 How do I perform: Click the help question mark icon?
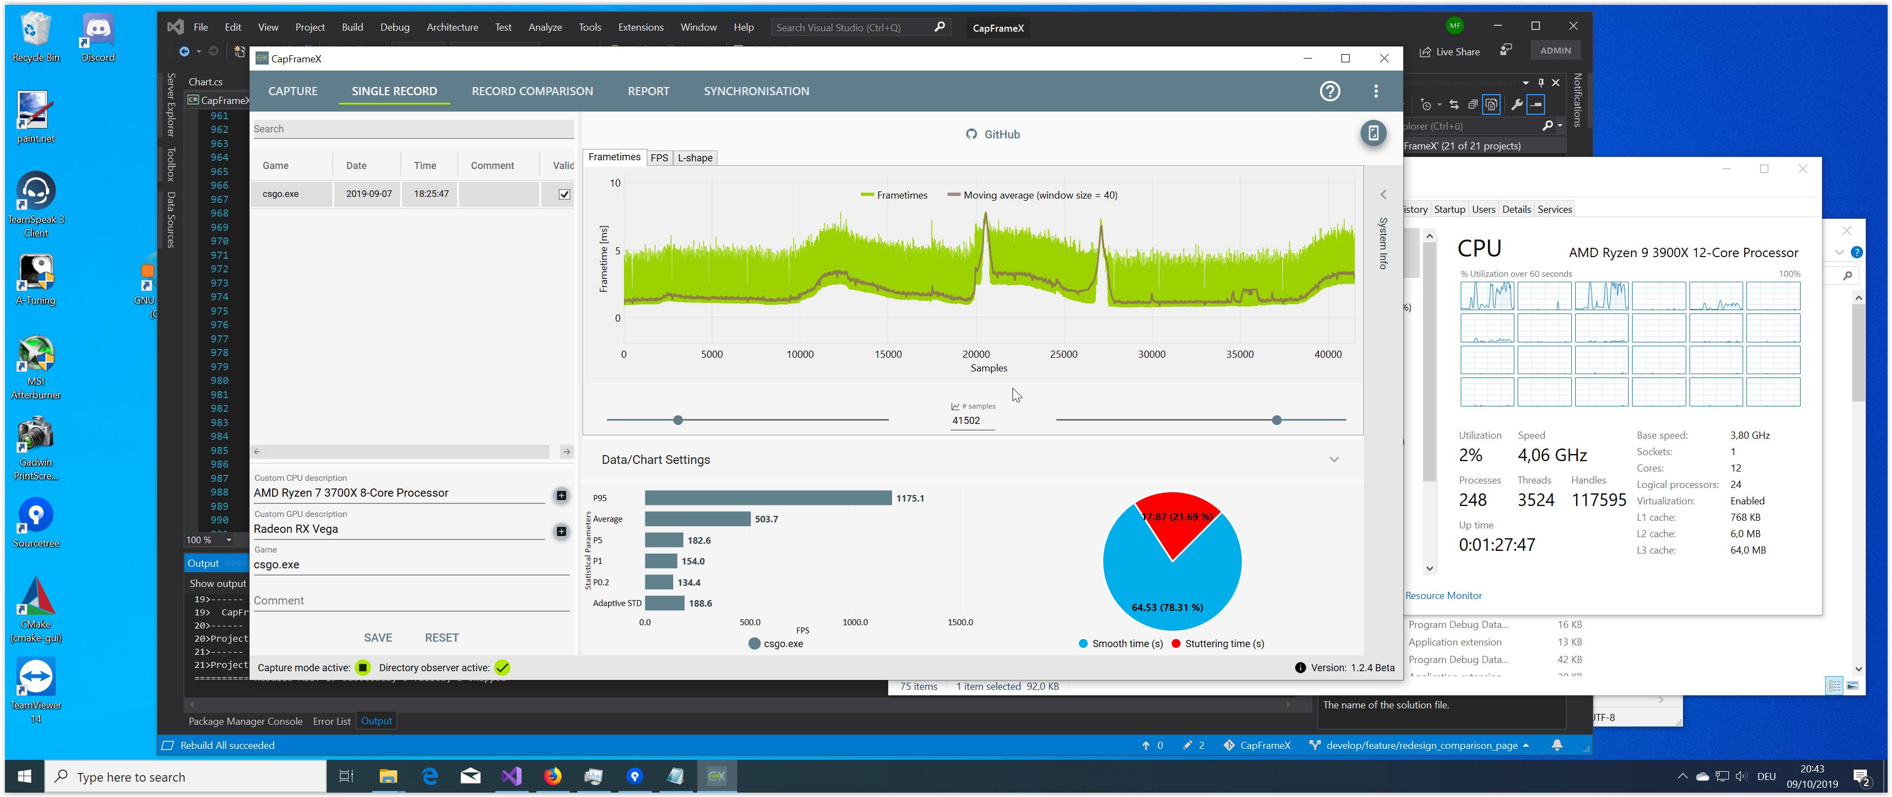tap(1329, 91)
